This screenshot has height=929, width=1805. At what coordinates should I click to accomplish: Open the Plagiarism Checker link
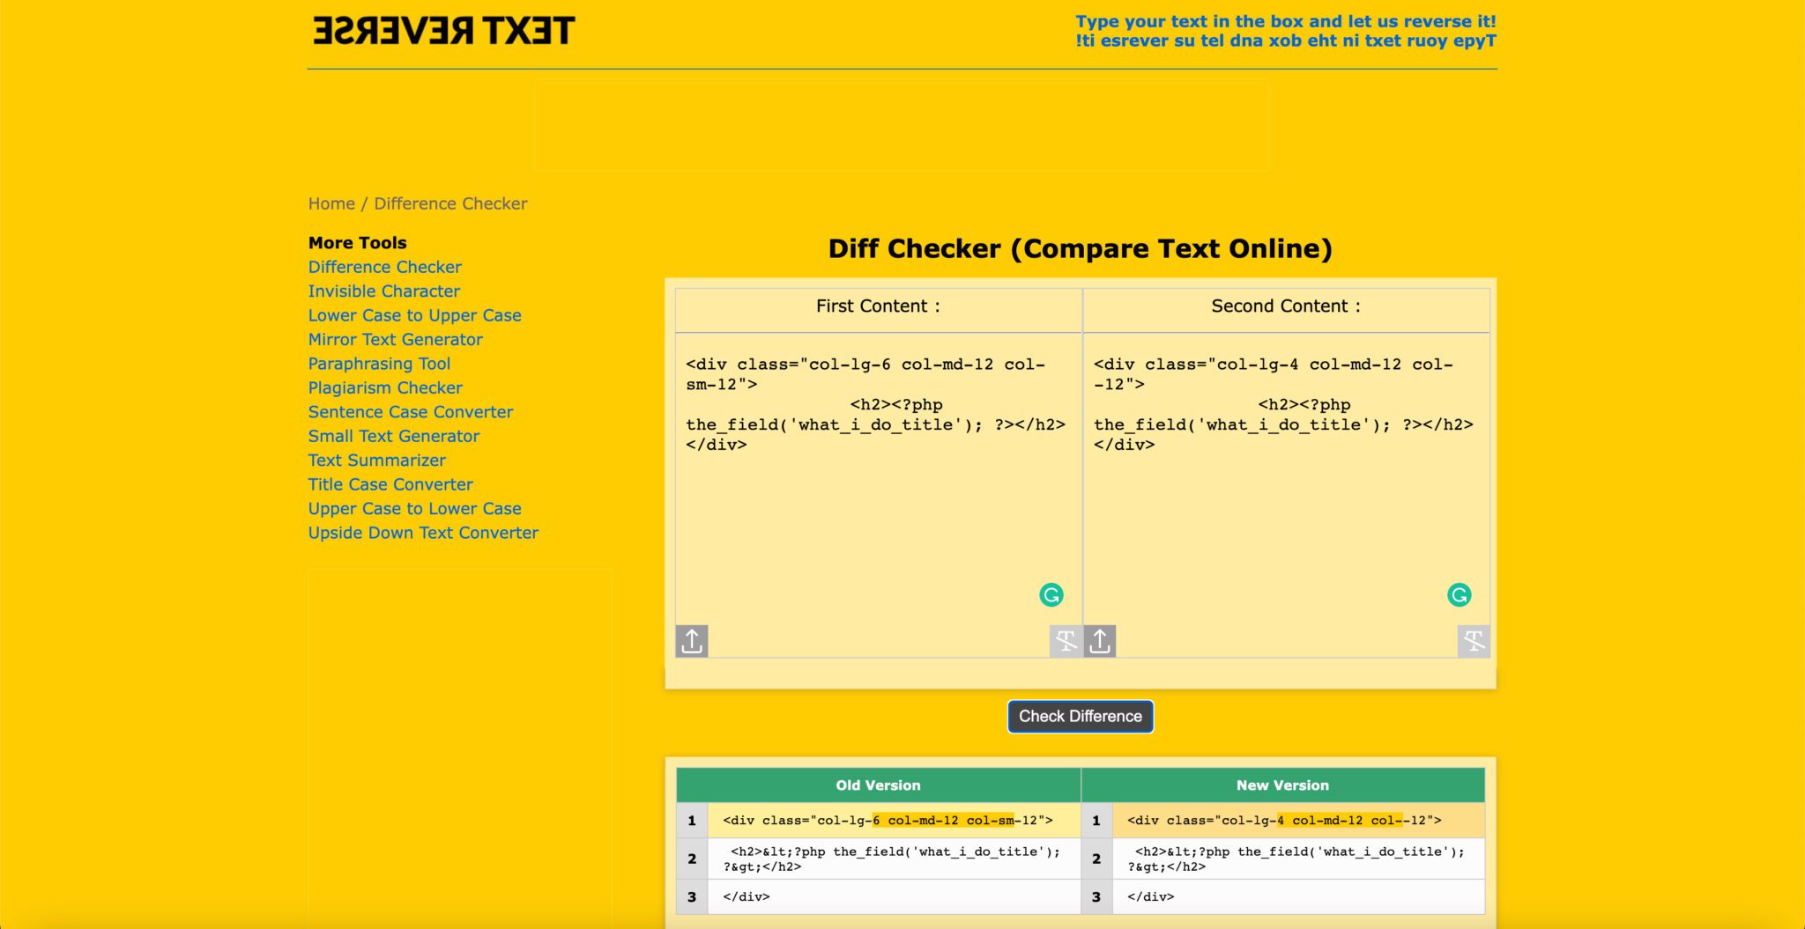click(385, 388)
